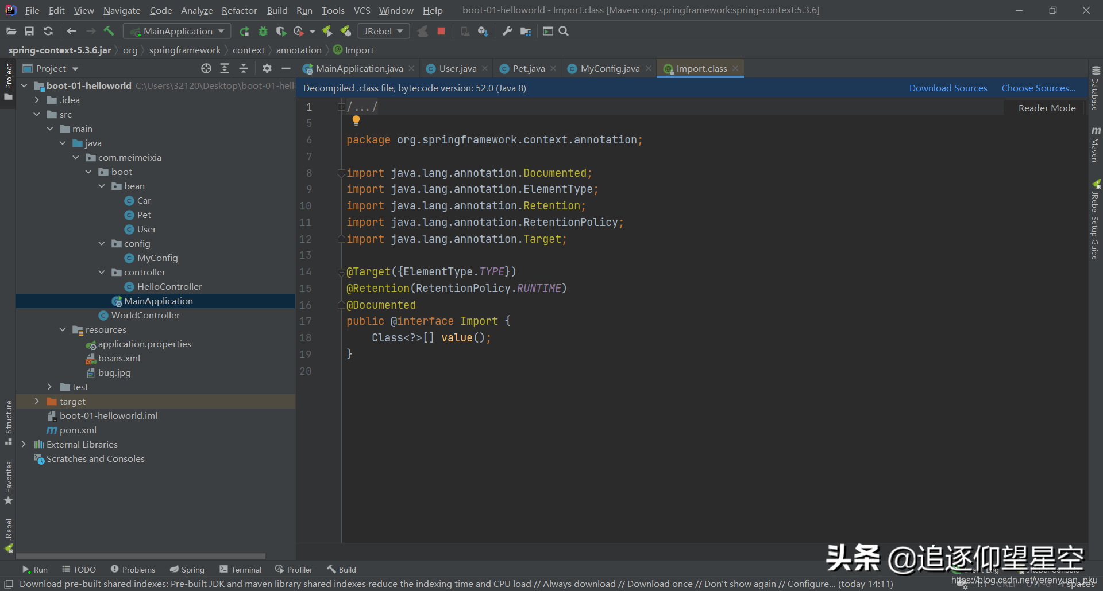
Task: Click the Run Anything window icon
Action: [548, 31]
